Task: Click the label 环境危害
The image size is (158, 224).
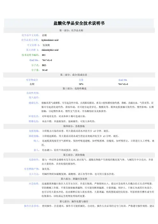Action: [x=34, y=116]
